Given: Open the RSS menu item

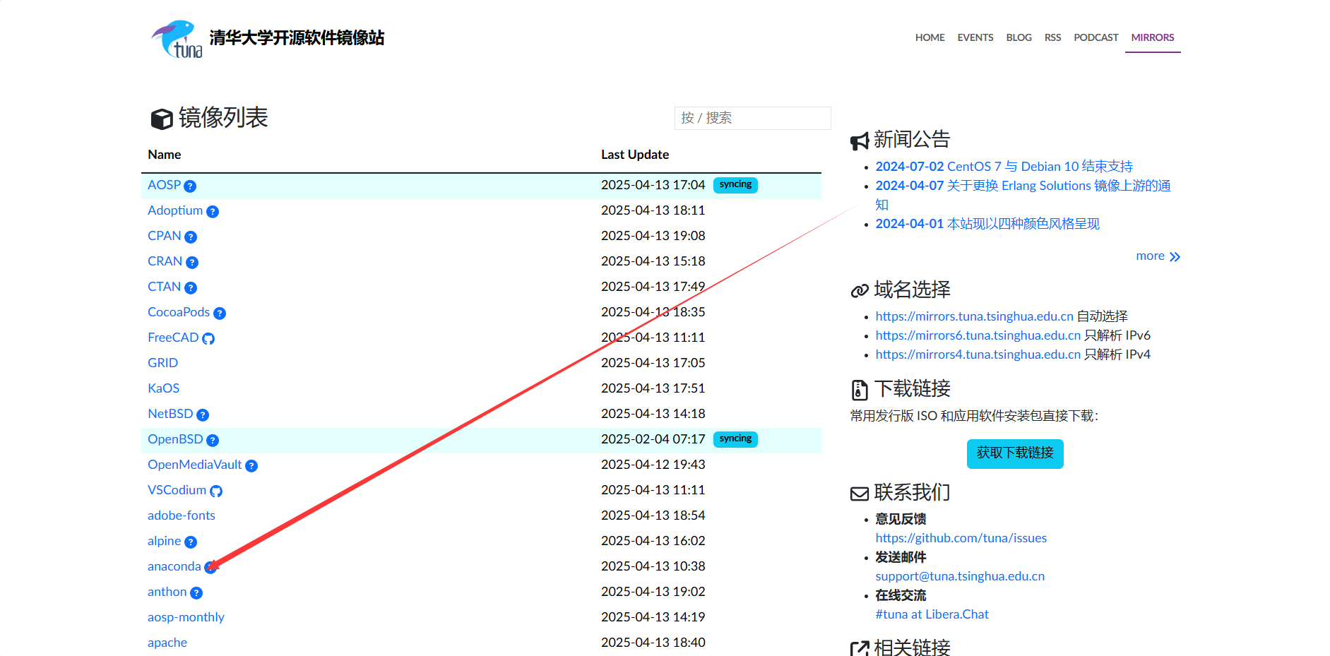Looking at the screenshot, I should tap(1052, 37).
